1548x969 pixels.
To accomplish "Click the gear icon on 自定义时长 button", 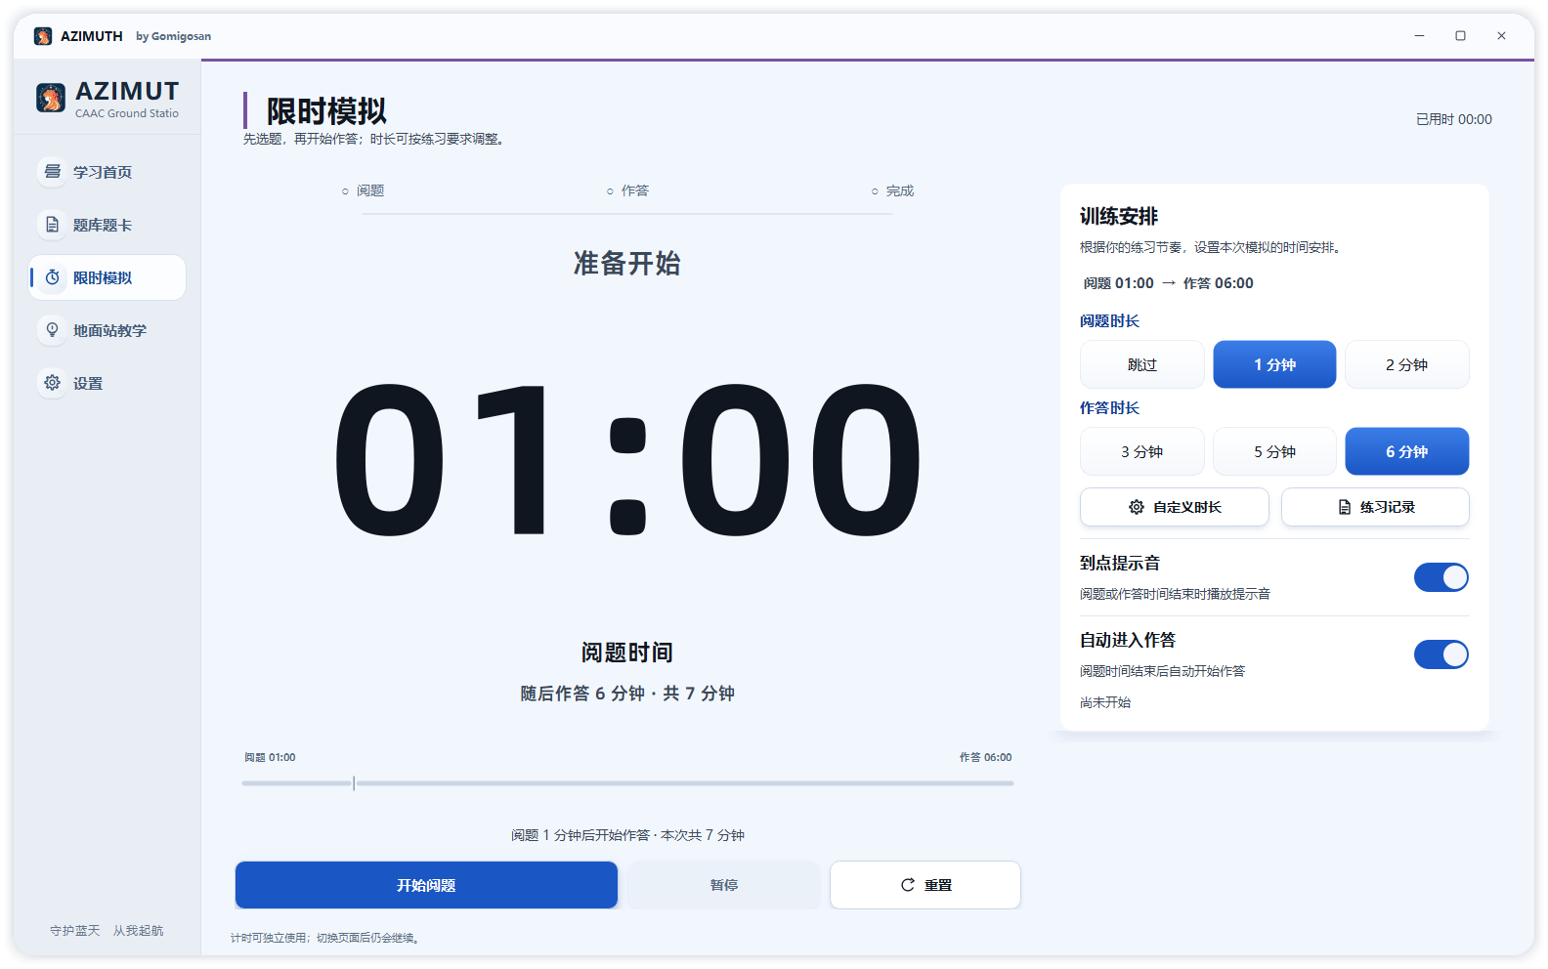I will [1136, 507].
